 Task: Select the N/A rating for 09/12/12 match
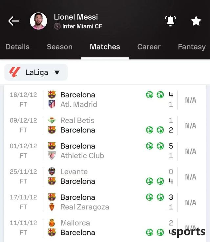[x=191, y=126]
